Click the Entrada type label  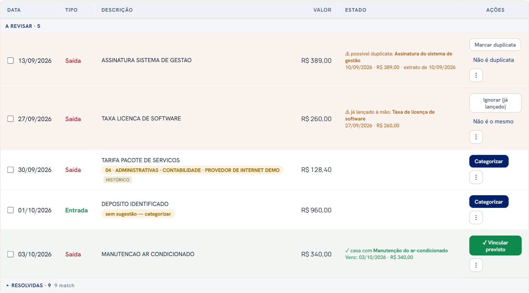pos(76,210)
